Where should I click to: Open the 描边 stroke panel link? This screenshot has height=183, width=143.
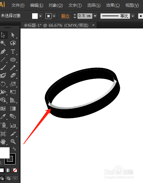pyautogui.click(x=66, y=16)
